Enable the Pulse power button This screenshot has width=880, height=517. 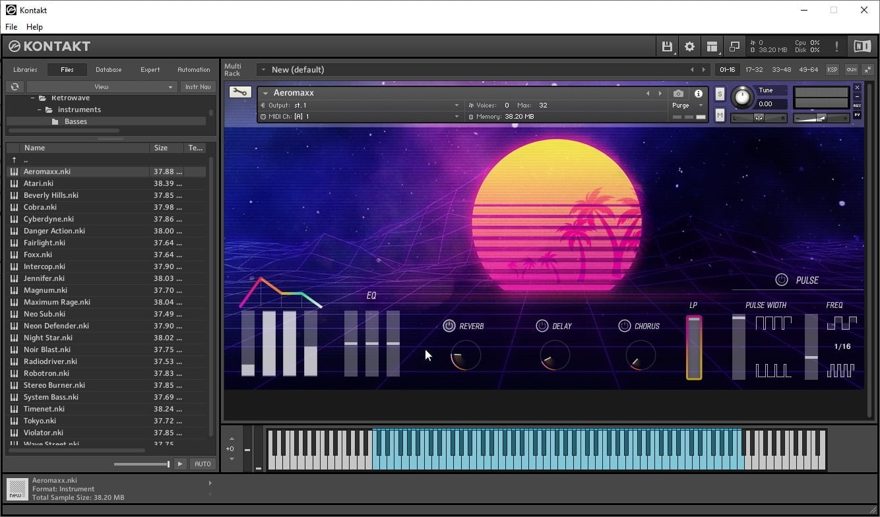(782, 280)
